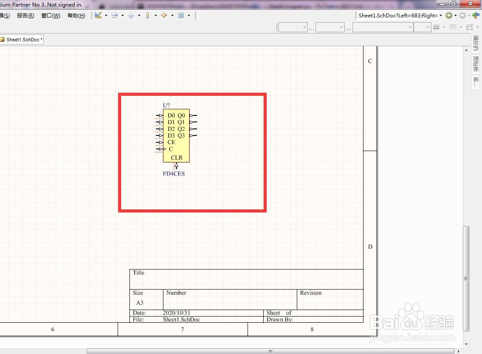The width and height of the screenshot is (482, 354).
Task: Click the vertical scrollbar up arrow
Action: 466,50
